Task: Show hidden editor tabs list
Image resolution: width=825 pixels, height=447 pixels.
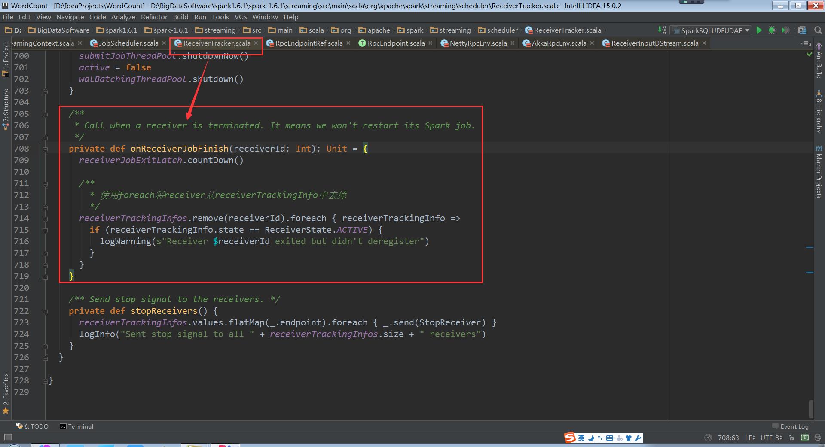Action: coord(806,43)
